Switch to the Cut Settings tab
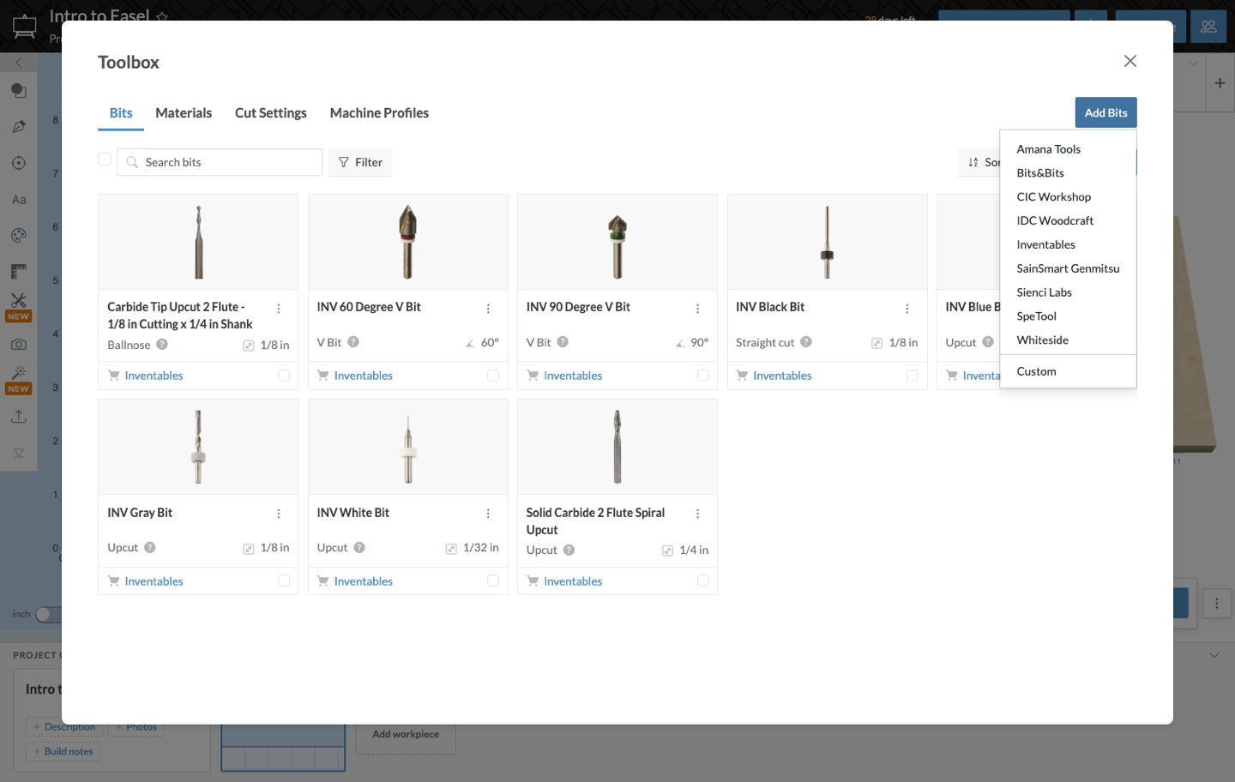1235x782 pixels. point(271,113)
